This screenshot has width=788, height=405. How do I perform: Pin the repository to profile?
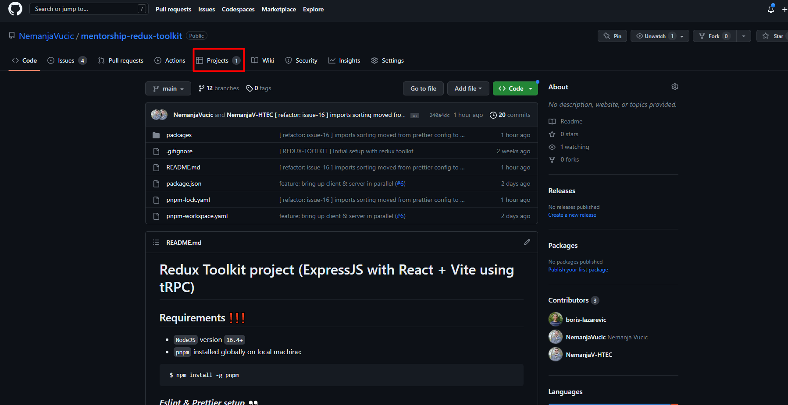[x=613, y=36]
